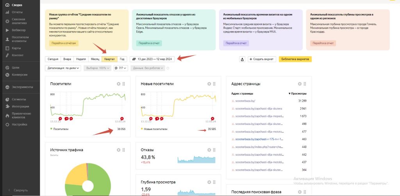Open settings gear of Новые посетители widget
This screenshot has height=196, width=400.
(209, 84)
